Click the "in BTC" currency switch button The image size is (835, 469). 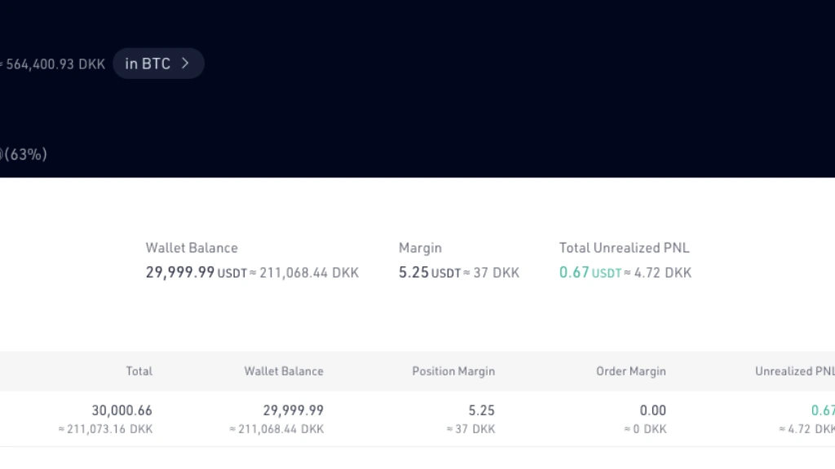pyautogui.click(x=158, y=64)
